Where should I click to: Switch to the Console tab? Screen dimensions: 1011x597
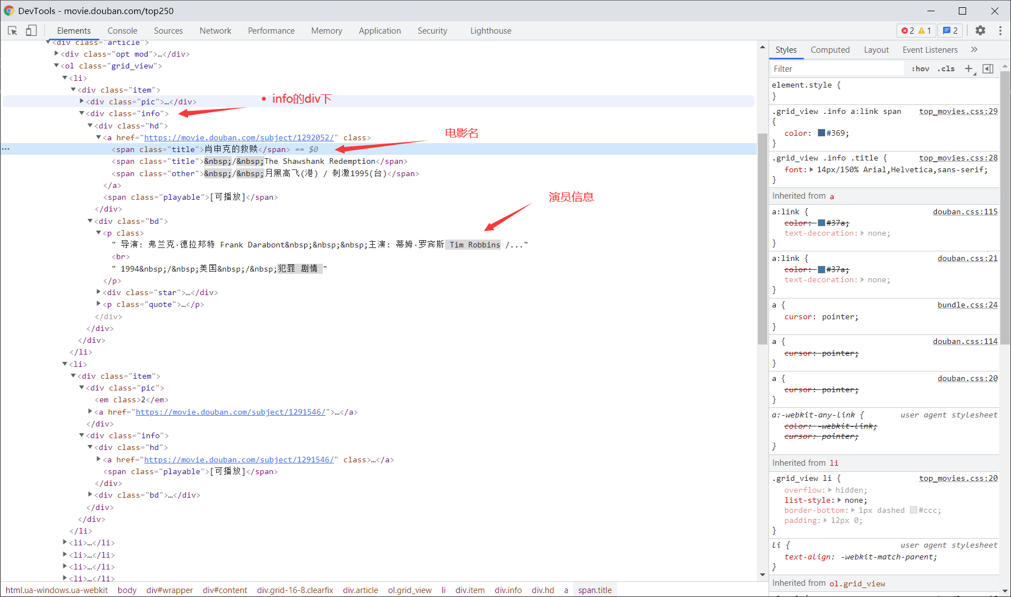122,31
